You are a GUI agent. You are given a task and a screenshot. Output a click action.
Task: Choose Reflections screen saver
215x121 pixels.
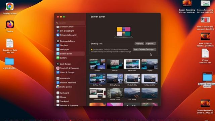pos(132,64)
